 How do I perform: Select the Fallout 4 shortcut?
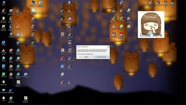(62, 75)
